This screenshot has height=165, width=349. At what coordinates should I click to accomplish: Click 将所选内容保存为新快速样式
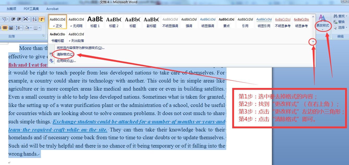pos(81,48)
